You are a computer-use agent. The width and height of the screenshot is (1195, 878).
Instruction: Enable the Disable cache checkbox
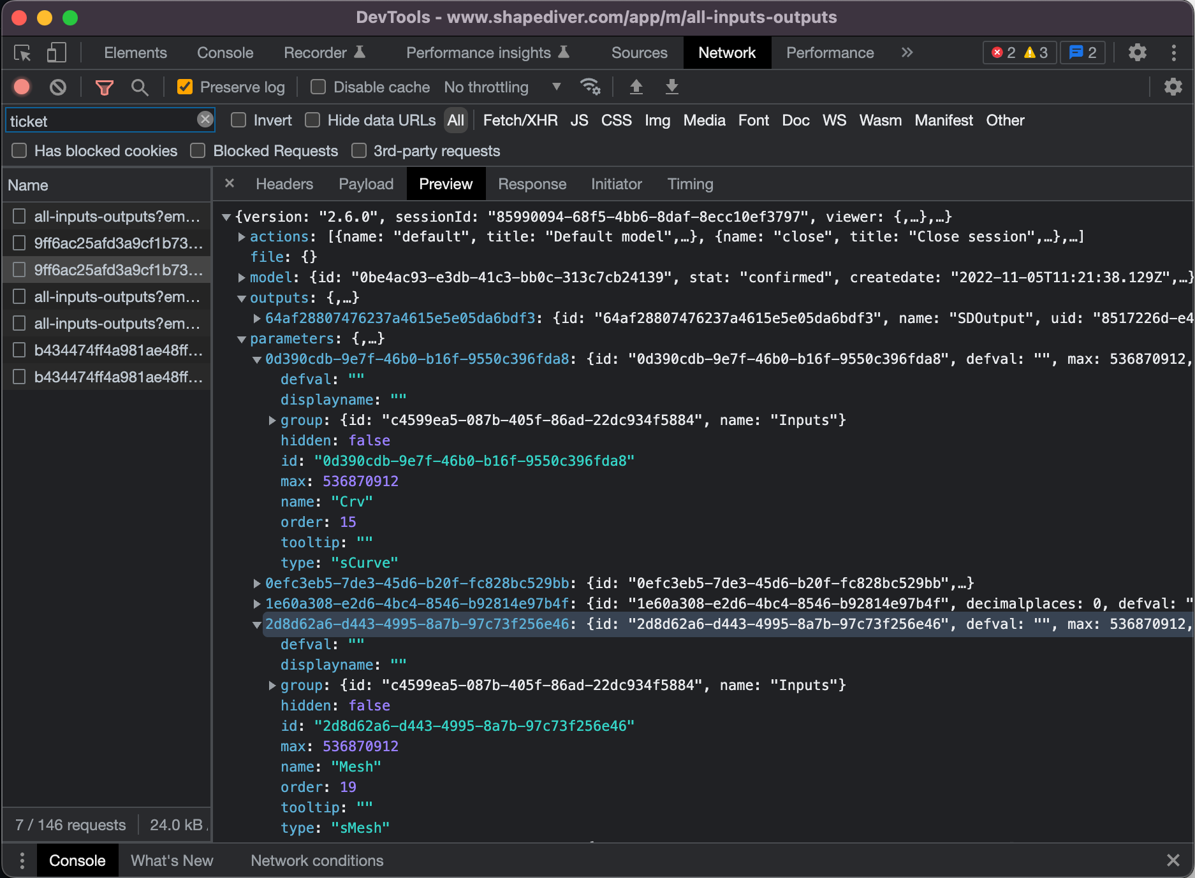pos(318,87)
